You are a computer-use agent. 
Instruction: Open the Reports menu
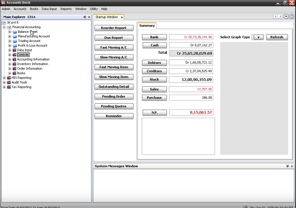pos(66,9)
